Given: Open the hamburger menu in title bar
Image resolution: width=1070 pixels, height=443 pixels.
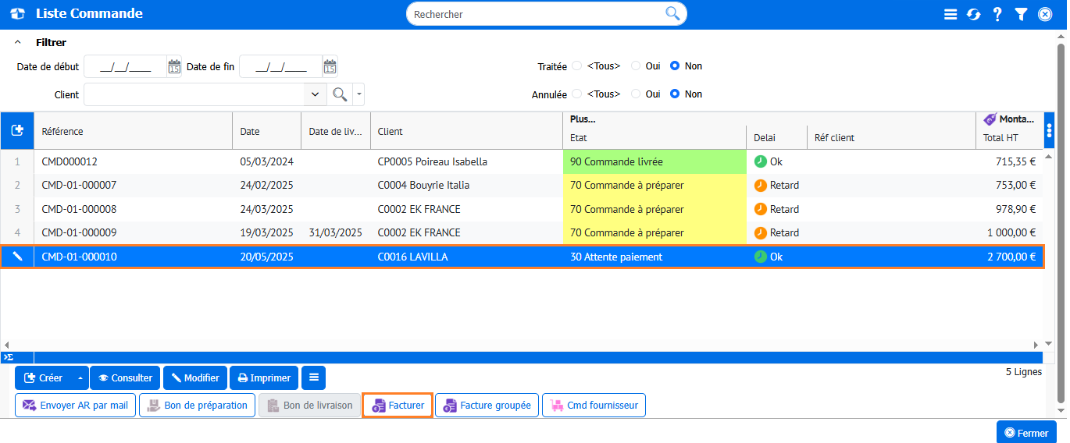Looking at the screenshot, I should (x=951, y=14).
